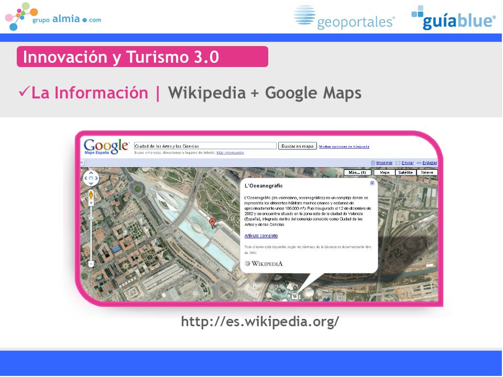Switch to the Satélite view
The image size is (503, 377).
tap(406, 172)
